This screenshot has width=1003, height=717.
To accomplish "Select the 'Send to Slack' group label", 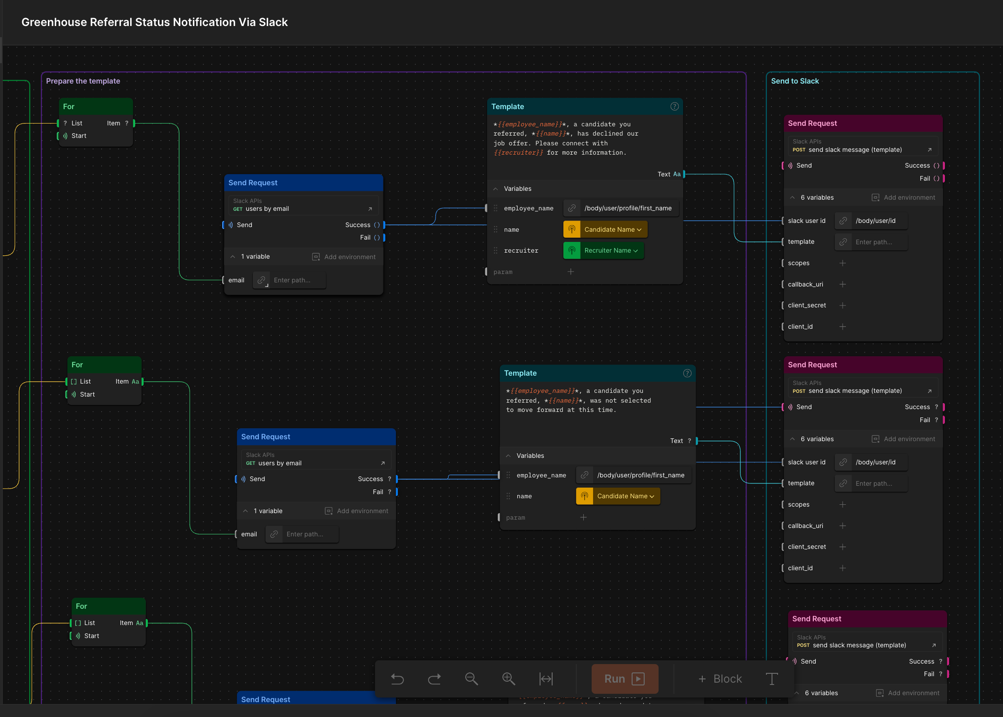I will 795,81.
